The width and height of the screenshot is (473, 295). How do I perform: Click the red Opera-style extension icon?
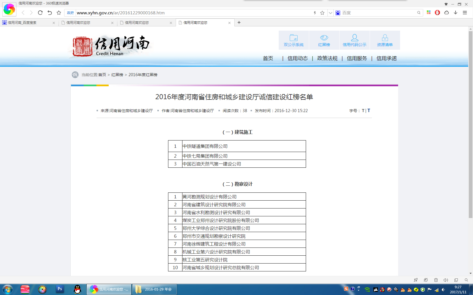tap(437, 13)
